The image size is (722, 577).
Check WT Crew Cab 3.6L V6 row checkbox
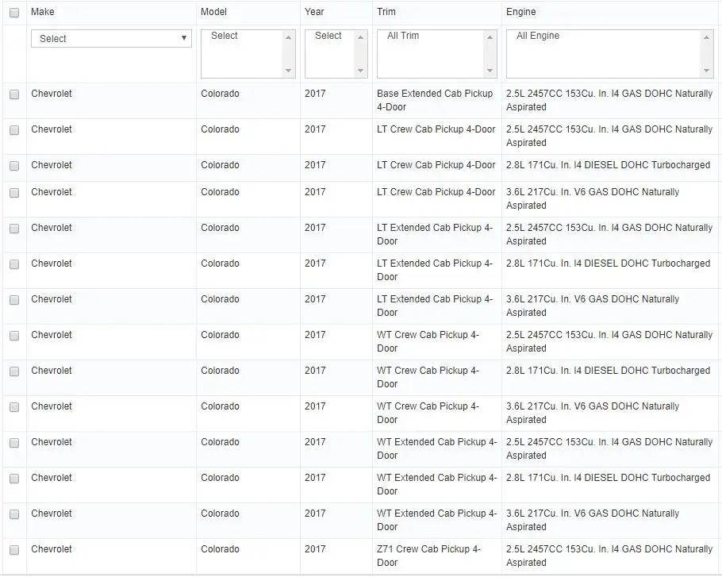pos(14,407)
